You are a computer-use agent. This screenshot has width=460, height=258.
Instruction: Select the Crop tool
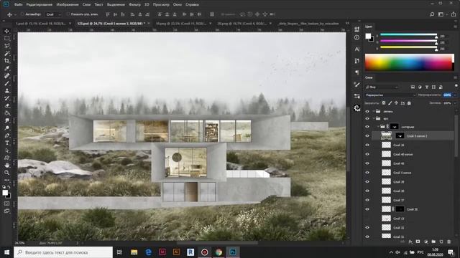(6, 61)
